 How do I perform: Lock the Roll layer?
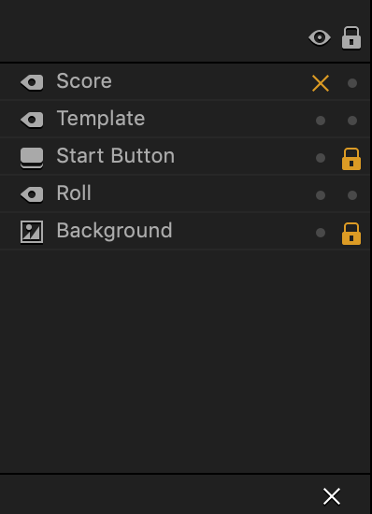(x=352, y=195)
